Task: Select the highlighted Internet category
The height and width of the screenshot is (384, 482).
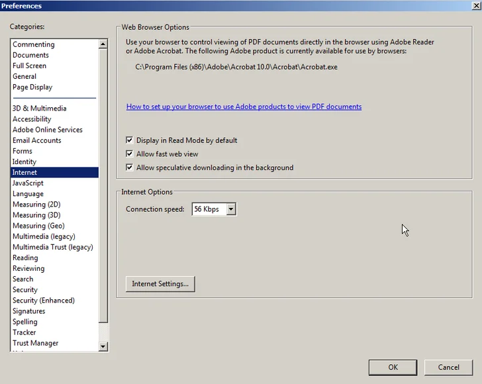Action: pos(54,173)
